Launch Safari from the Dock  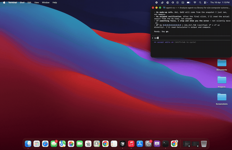click(45, 144)
